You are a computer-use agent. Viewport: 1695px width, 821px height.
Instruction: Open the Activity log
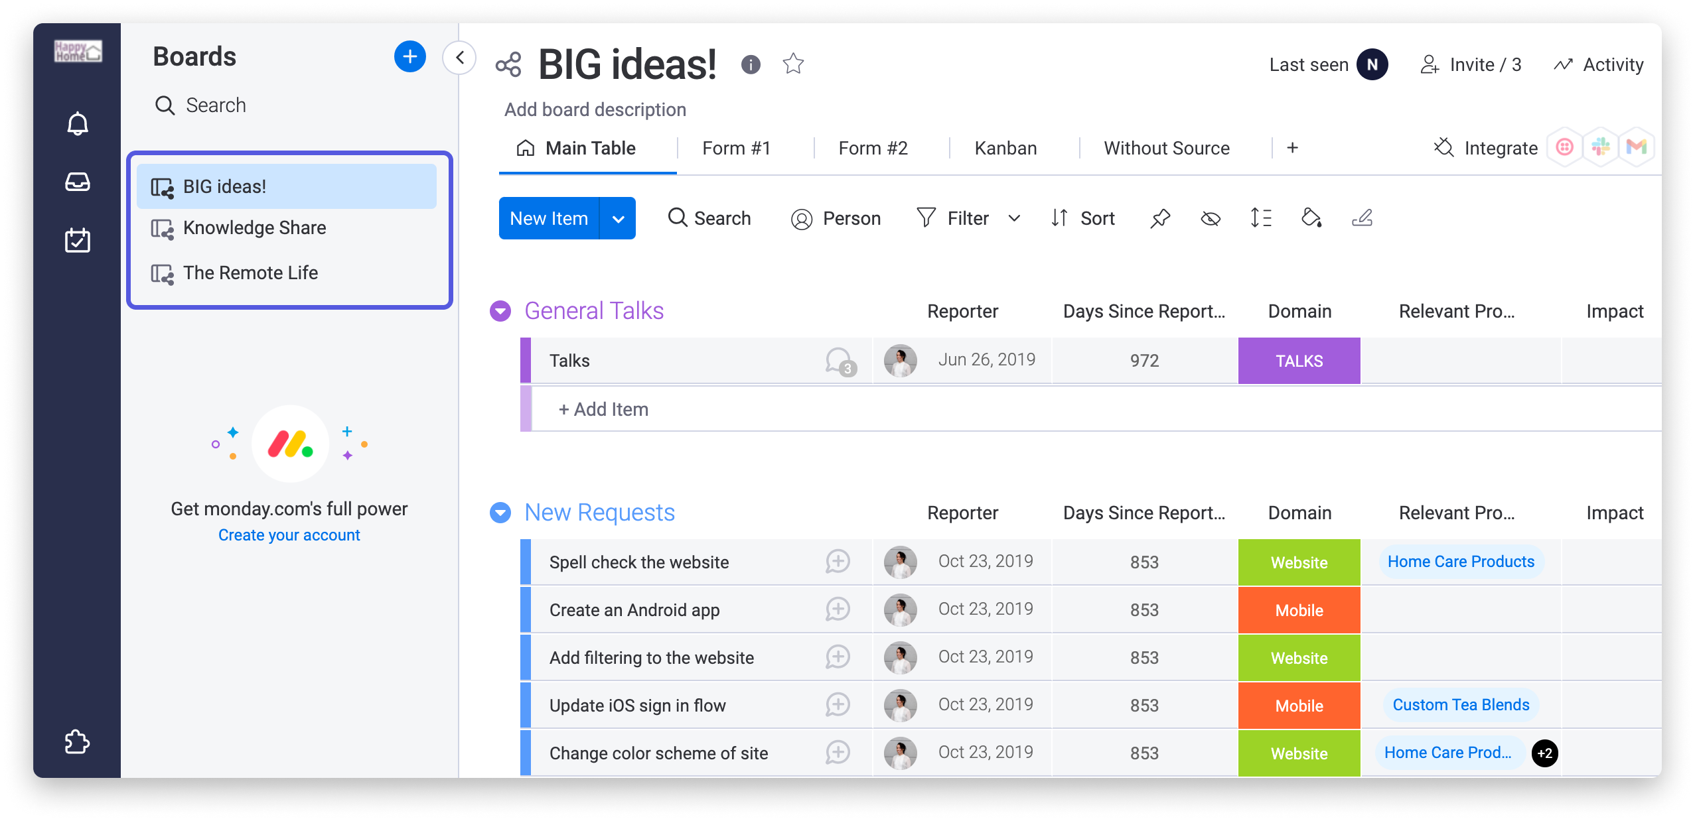[1599, 64]
